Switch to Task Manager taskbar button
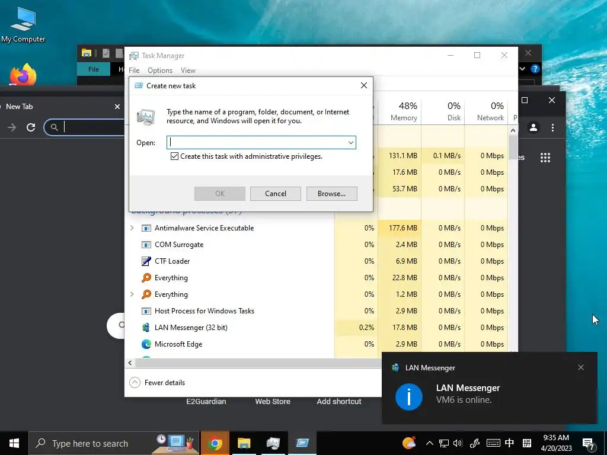Screen dimensions: 607x455 pos(273,443)
